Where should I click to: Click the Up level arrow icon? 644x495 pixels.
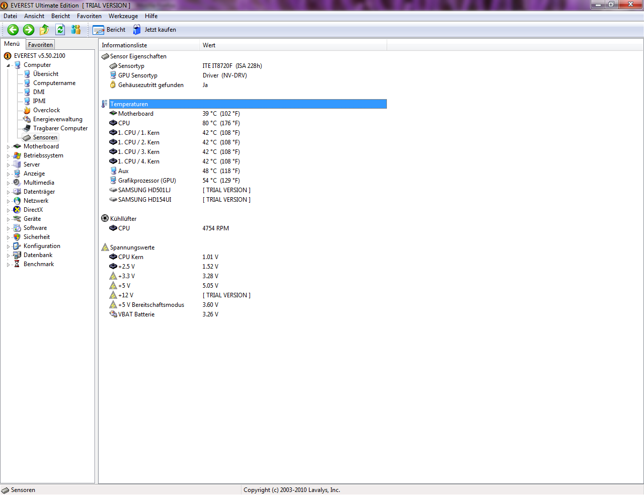44,30
